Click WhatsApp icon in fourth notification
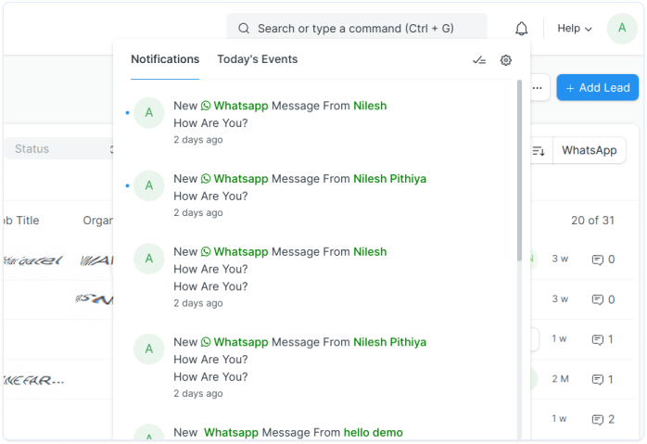The image size is (647, 444). [x=206, y=342]
